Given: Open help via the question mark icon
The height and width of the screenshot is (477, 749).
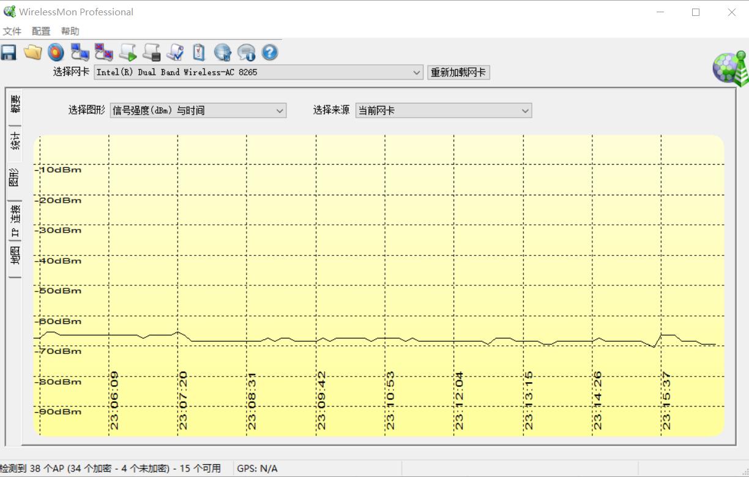Looking at the screenshot, I should point(269,53).
